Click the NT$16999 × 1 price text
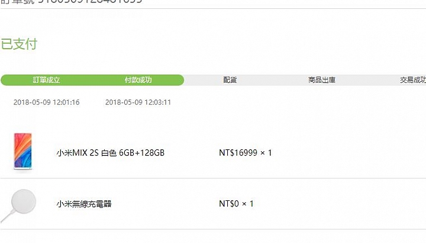 tap(246, 153)
